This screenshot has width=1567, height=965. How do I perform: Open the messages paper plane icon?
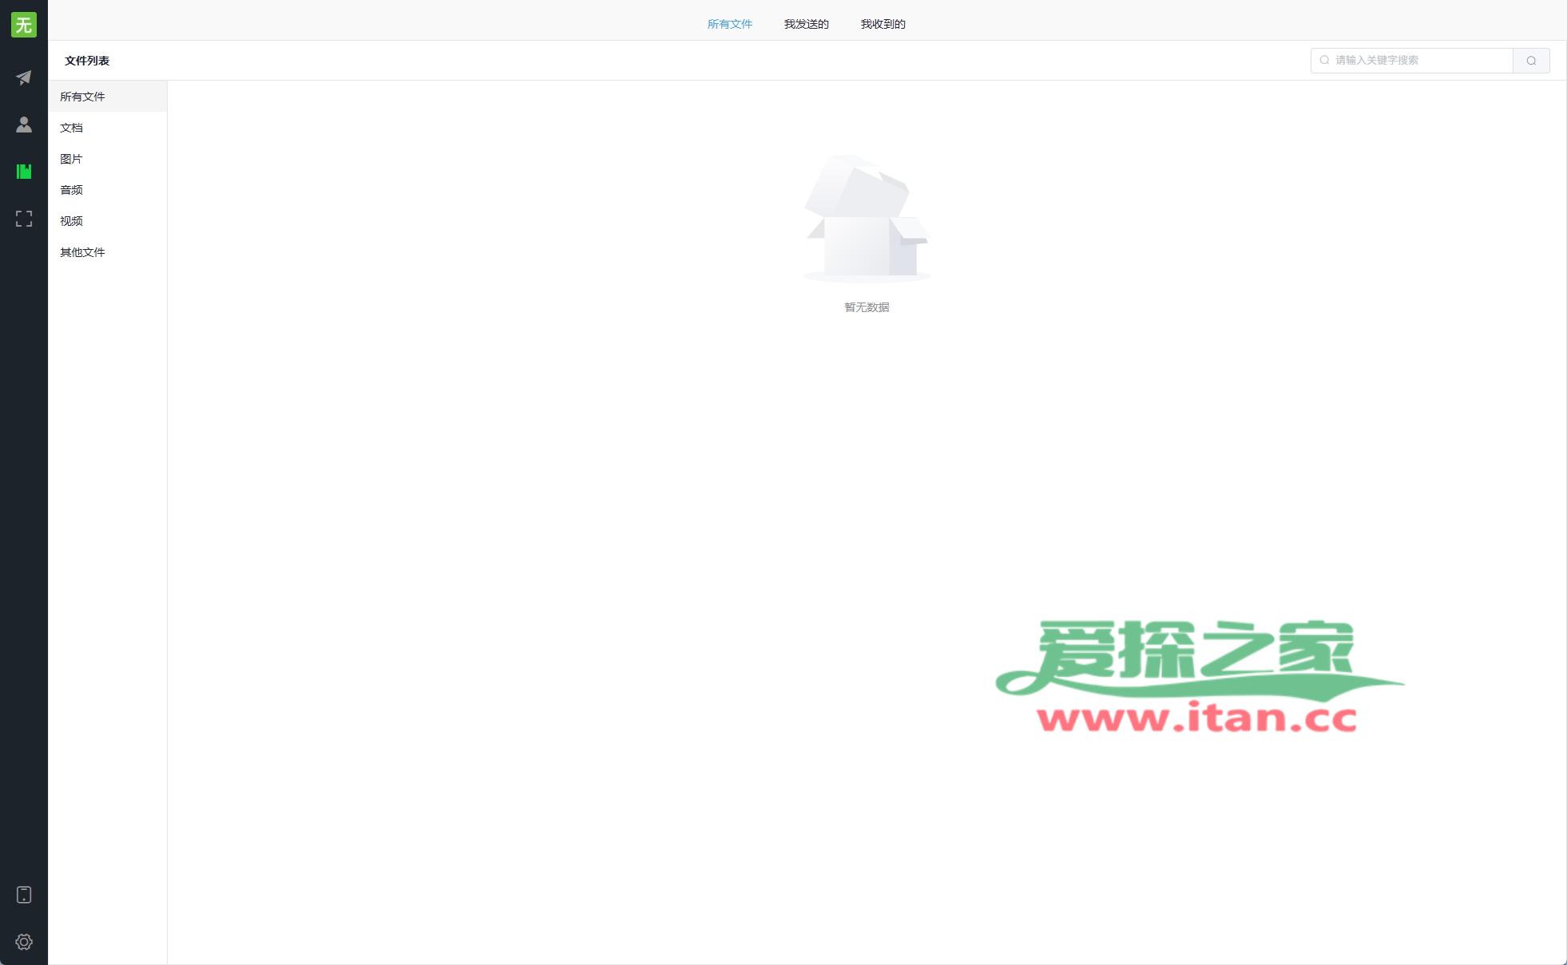click(x=24, y=77)
